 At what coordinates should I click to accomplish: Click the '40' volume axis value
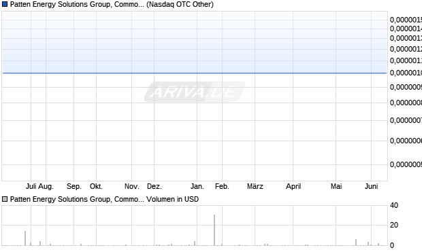[x=394, y=205]
